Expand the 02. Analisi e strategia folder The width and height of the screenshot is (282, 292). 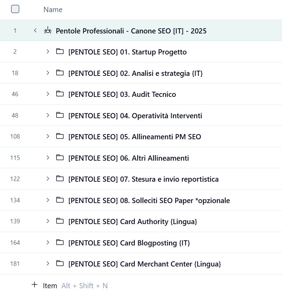[x=48, y=73]
